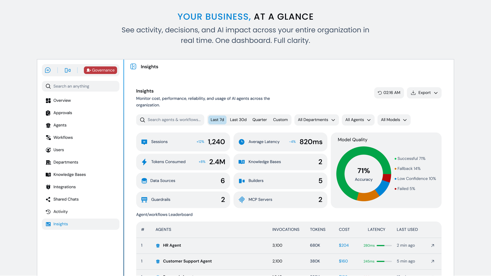Screen dimensions: 491x276
Task: Click the Search agents & workflows field
Action: (x=170, y=120)
